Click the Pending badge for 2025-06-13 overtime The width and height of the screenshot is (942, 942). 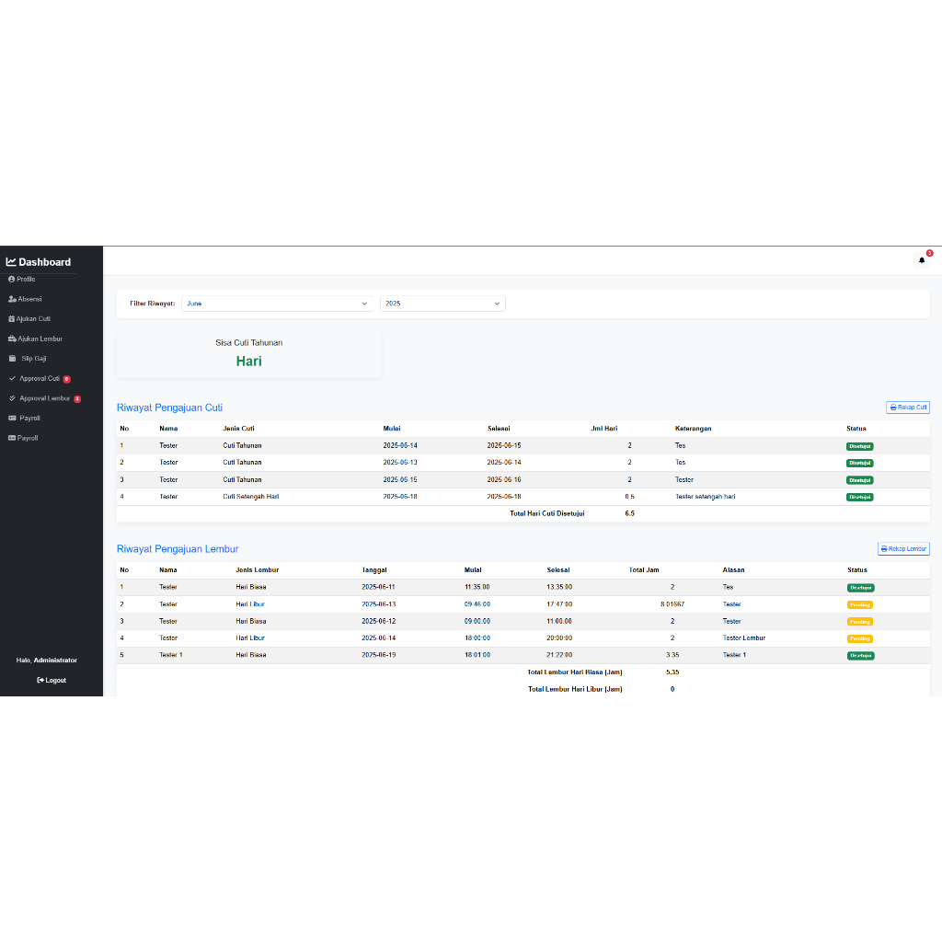coord(859,604)
